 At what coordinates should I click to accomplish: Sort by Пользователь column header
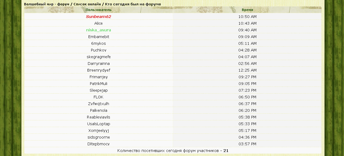pos(98,10)
